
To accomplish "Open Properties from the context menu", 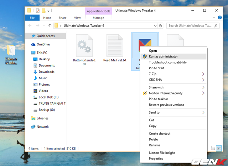I will (173, 159).
